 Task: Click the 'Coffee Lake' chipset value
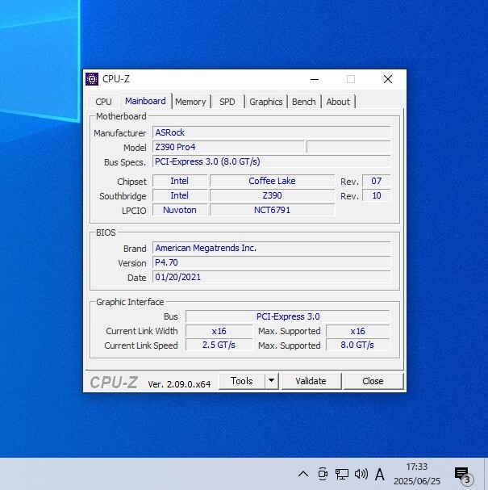click(x=272, y=181)
